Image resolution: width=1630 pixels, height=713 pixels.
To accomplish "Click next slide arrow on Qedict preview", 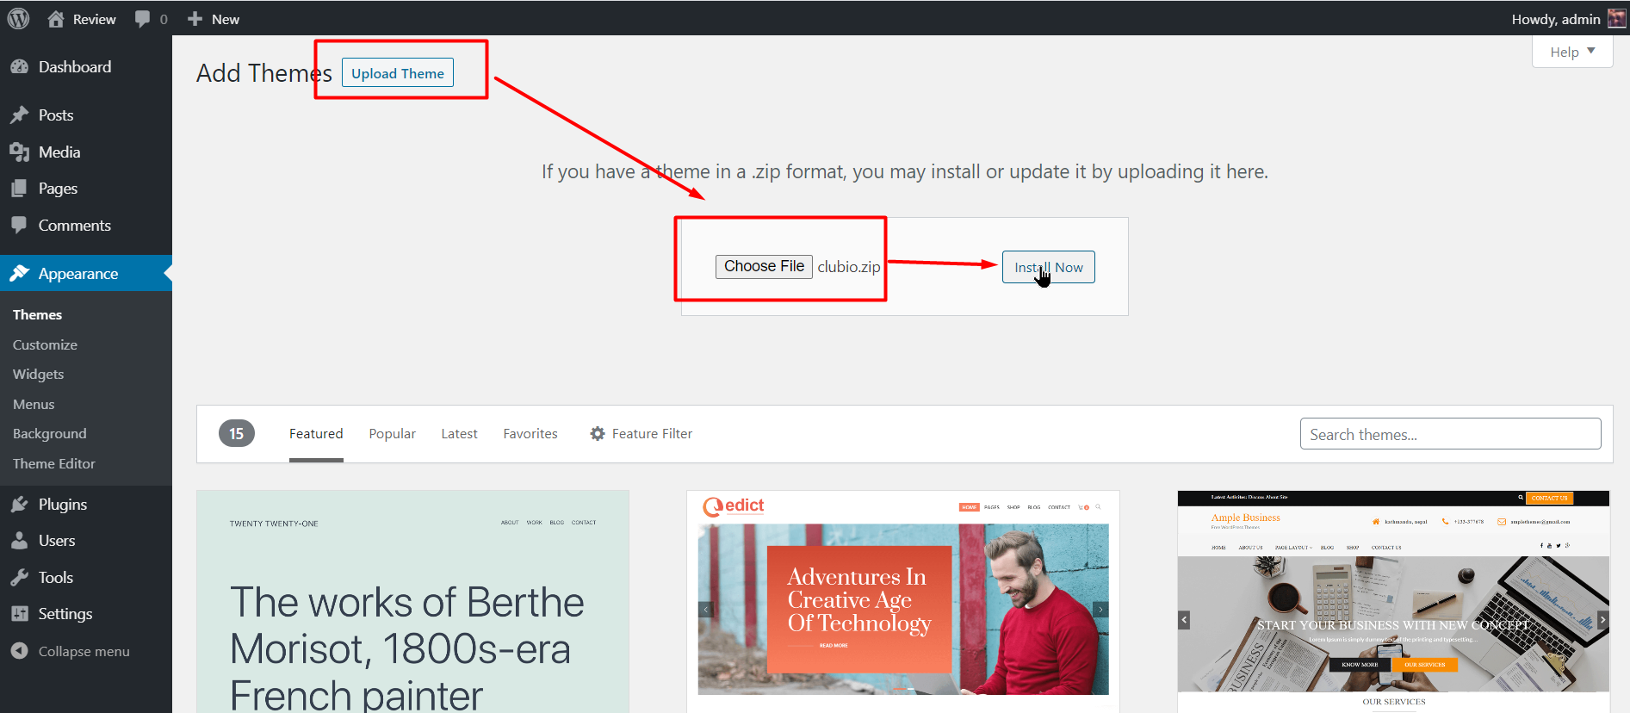I will [x=1100, y=610].
